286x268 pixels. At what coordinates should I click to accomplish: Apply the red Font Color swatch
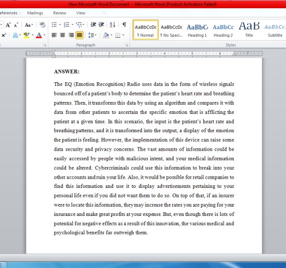coord(39,35)
